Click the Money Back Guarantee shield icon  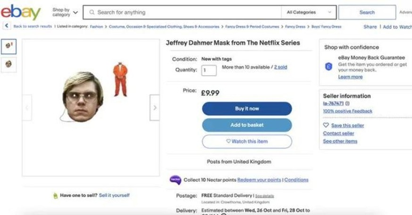[329, 67]
